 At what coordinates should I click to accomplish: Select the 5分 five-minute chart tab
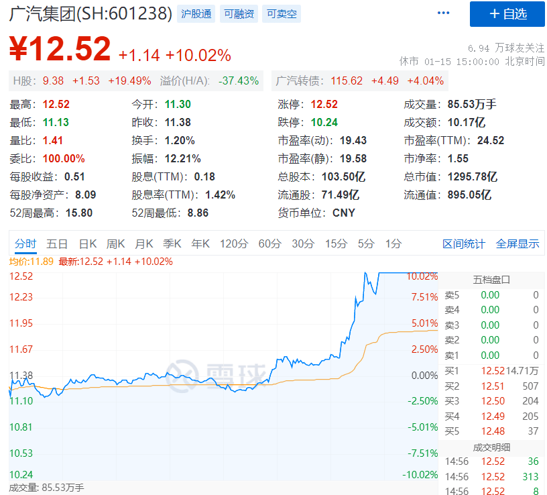point(365,244)
